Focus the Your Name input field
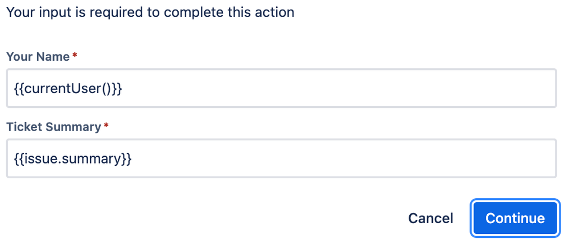This screenshot has width=568, height=243. 282,88
